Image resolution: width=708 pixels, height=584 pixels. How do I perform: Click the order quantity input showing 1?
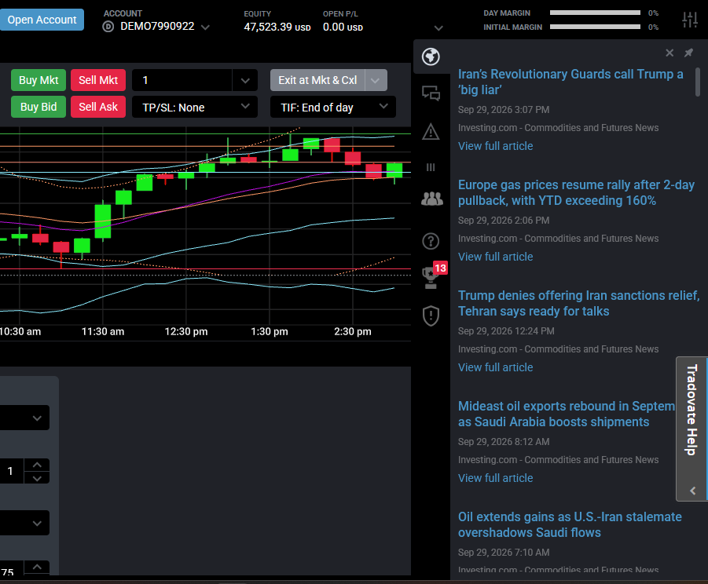[182, 81]
